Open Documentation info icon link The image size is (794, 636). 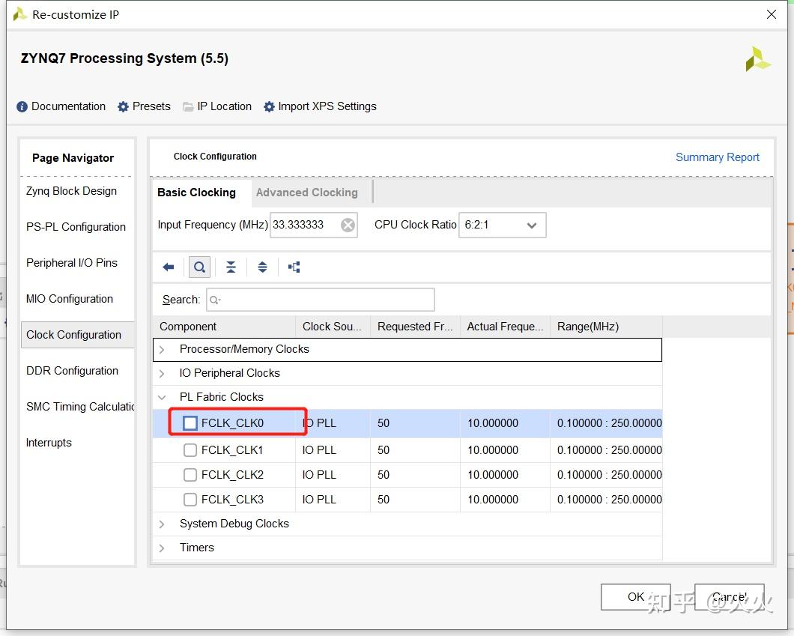point(22,106)
